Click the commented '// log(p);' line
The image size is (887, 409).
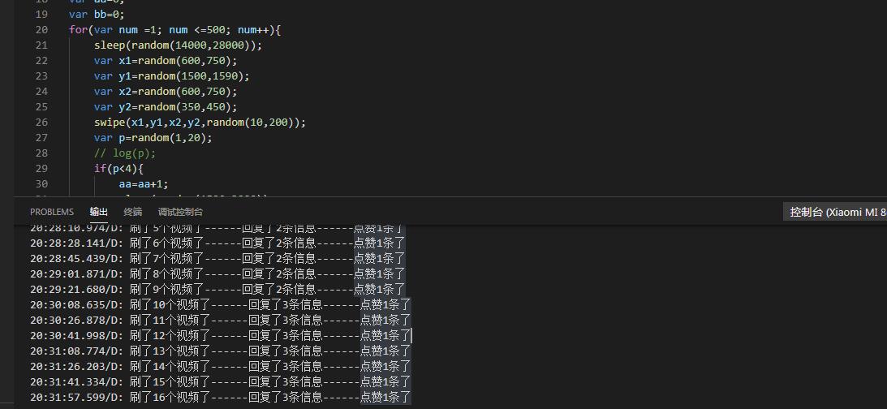point(124,153)
